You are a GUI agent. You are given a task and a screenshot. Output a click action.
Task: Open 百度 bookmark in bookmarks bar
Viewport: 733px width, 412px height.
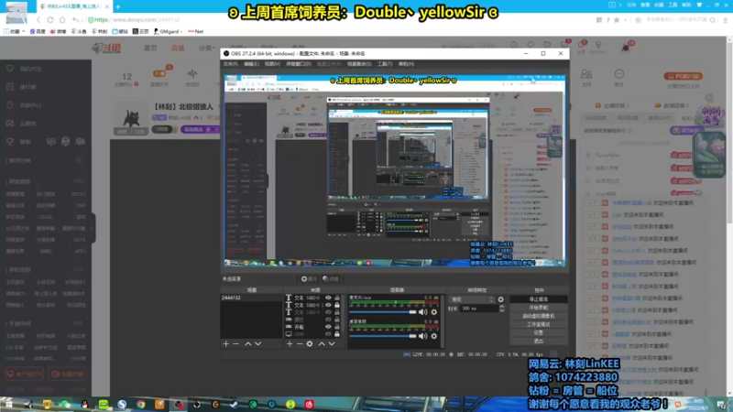click(38, 31)
